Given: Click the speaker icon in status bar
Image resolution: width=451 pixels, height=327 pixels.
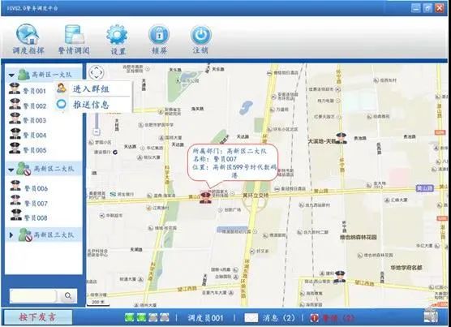Looking at the screenshot, I should click(431, 315).
